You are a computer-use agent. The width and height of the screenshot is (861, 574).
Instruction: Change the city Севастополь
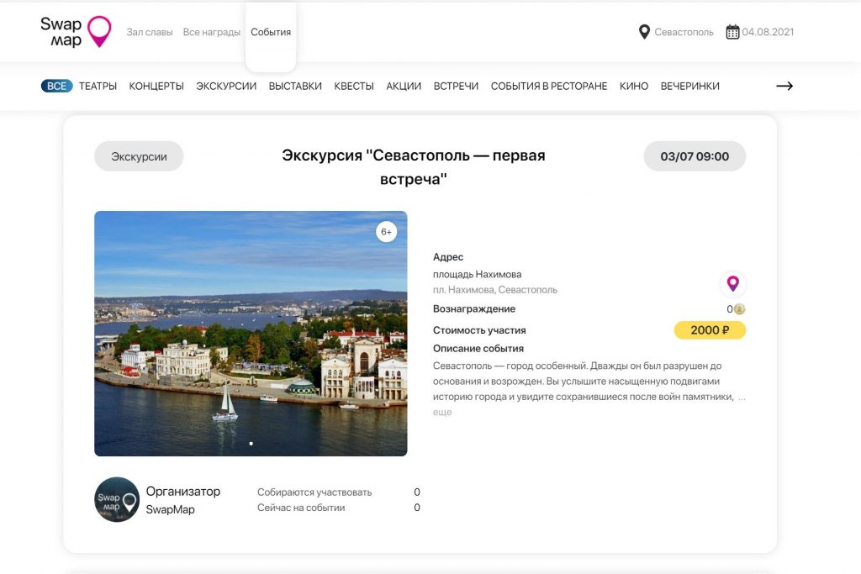pyautogui.click(x=684, y=32)
